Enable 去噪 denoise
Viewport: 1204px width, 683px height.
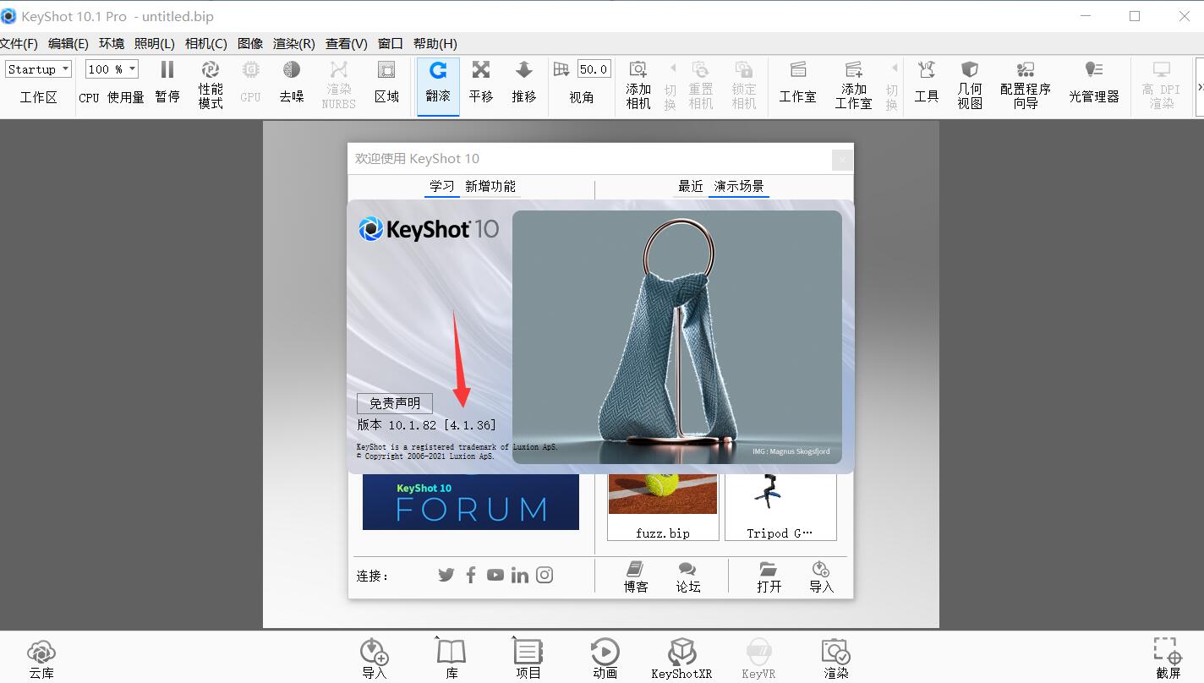(x=292, y=83)
